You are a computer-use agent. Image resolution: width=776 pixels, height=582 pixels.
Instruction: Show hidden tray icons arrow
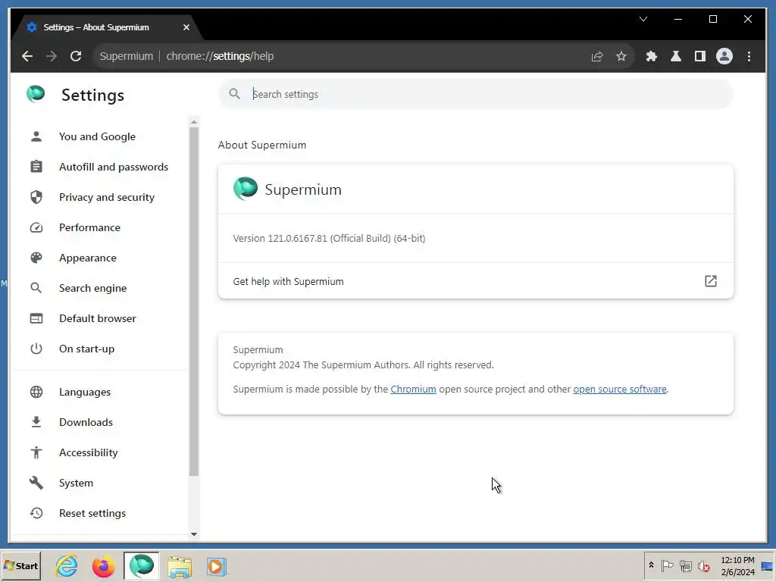point(651,565)
